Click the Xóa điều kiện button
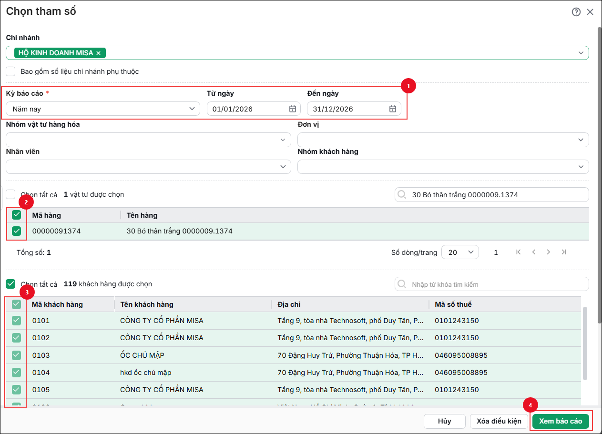 coord(499,421)
